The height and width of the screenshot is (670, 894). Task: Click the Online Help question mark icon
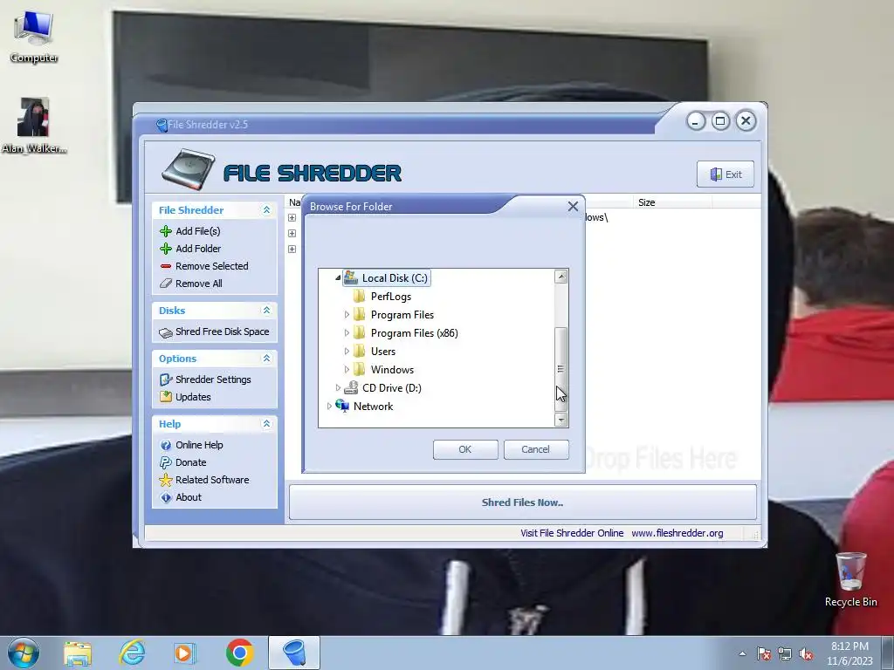click(x=166, y=445)
